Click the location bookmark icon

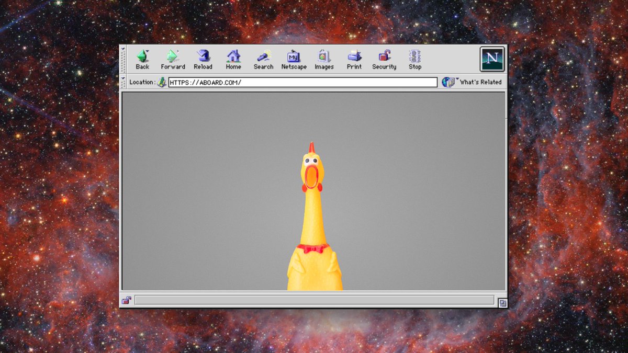[x=162, y=82]
